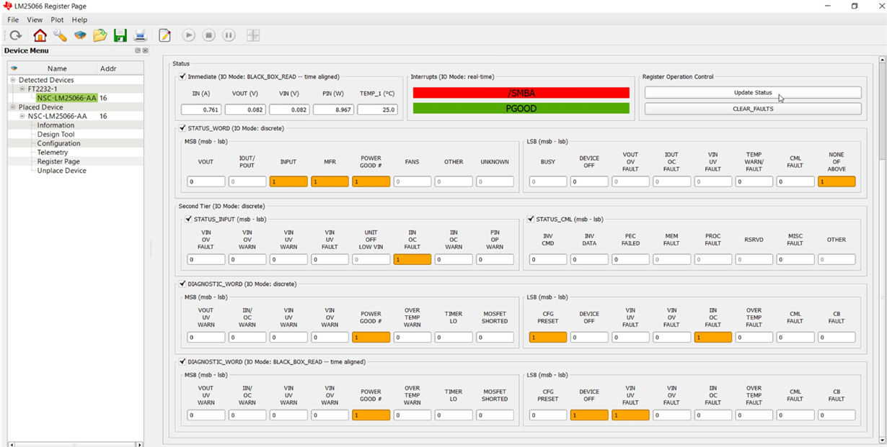Float the Device Menu panel
The image size is (887, 447).
coord(138,50)
